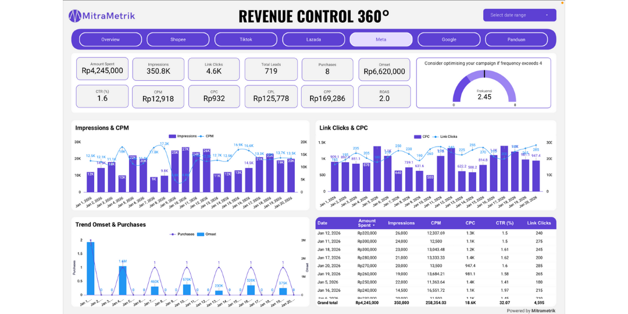Screen dimensions: 628x314
Task: Click the MitraMetrik logo icon
Action: pyautogui.click(x=75, y=16)
